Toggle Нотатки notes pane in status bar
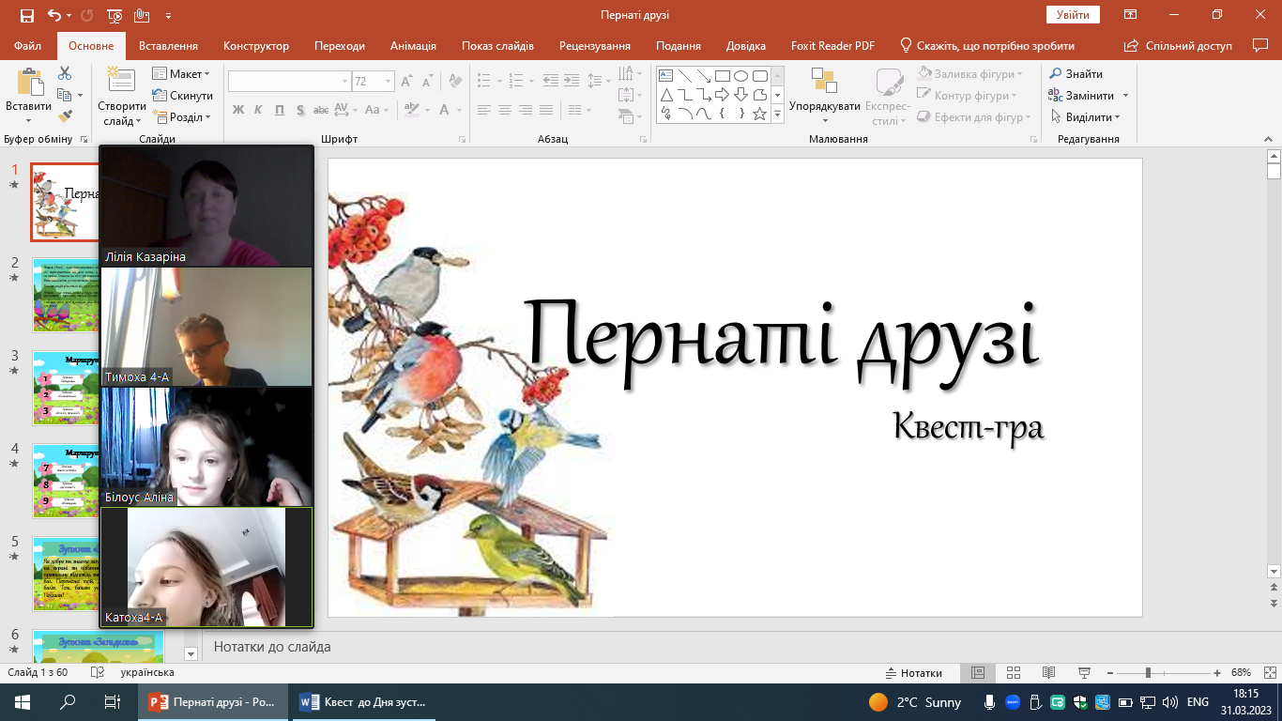Image resolution: width=1282 pixels, height=721 pixels. 914,673
